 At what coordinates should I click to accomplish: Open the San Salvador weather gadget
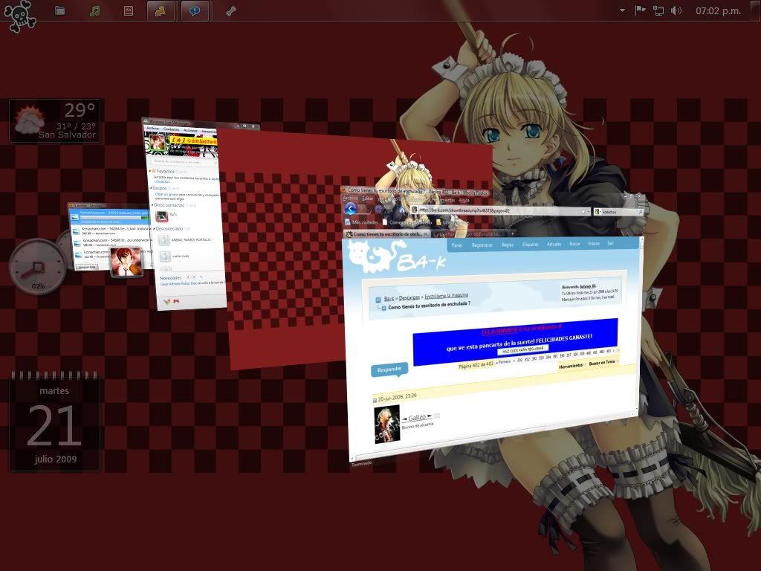(55, 121)
